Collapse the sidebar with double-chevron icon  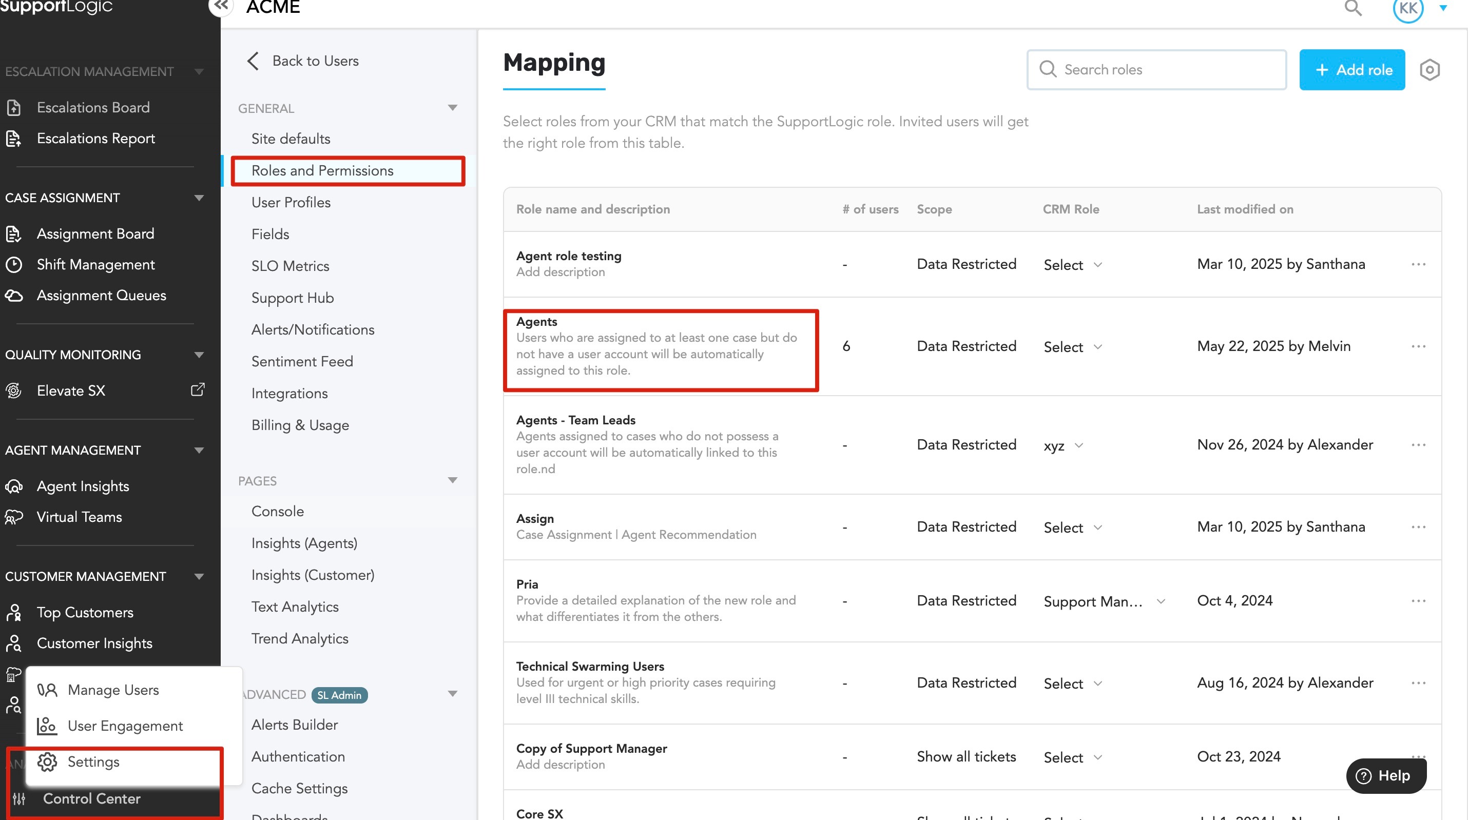(221, 6)
